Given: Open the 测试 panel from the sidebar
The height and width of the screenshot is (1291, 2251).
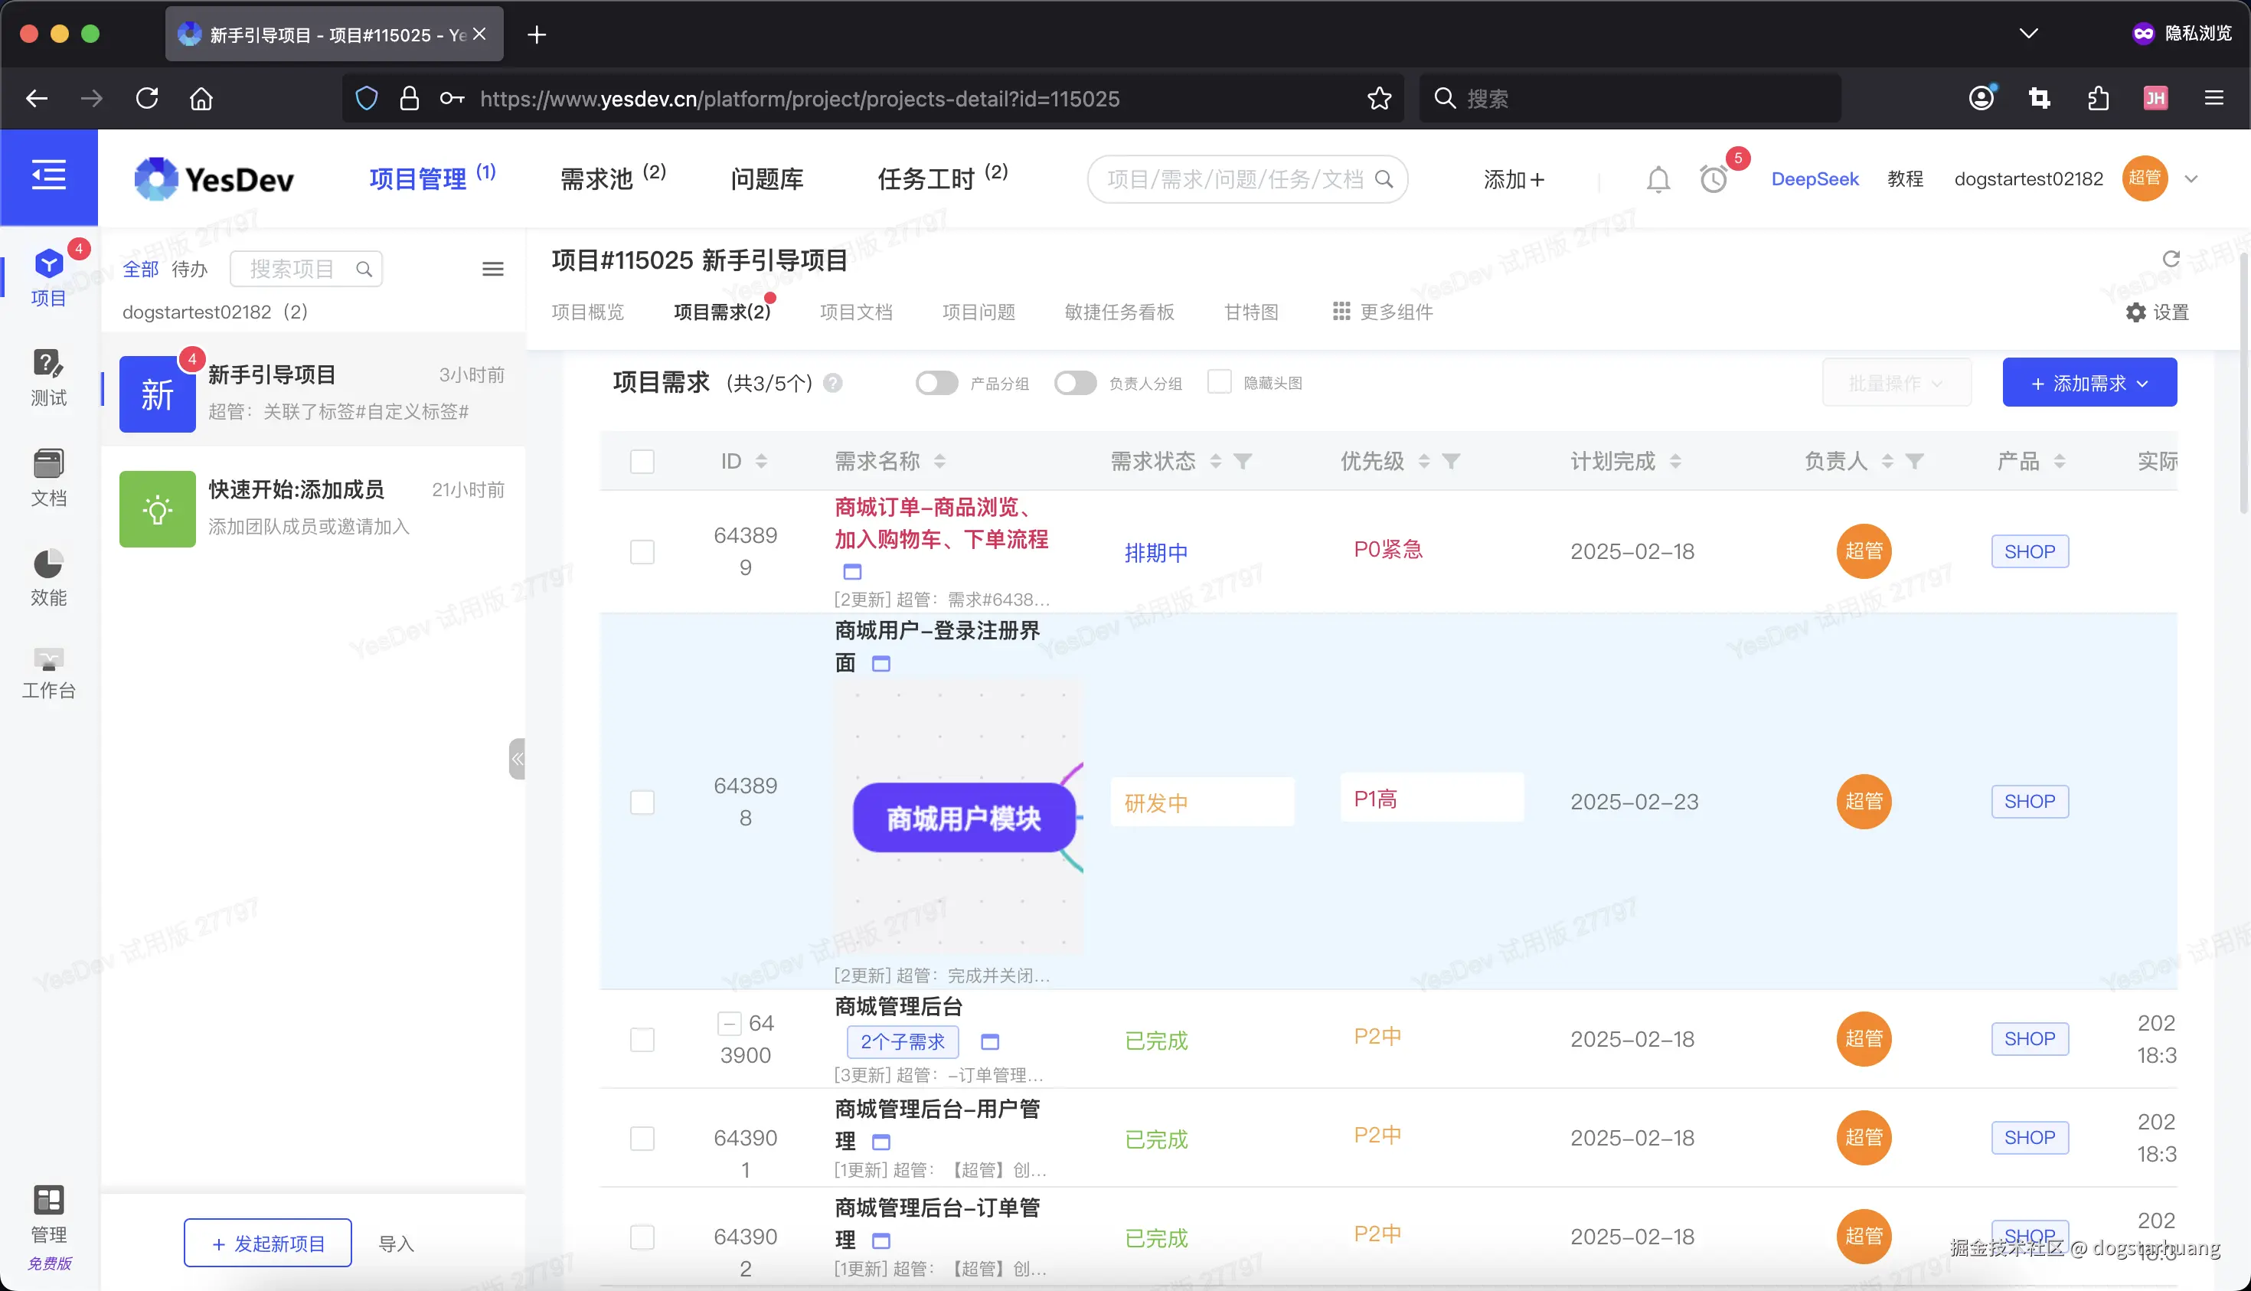Looking at the screenshot, I should [x=49, y=377].
